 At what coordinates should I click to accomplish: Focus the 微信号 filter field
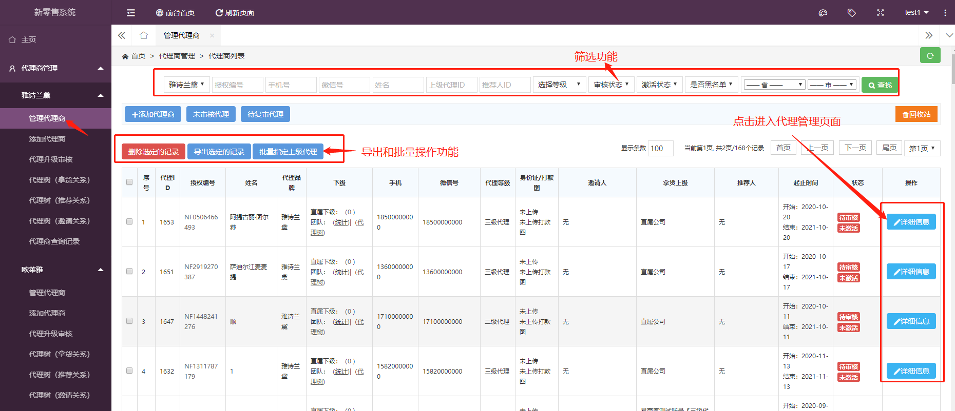(x=345, y=85)
